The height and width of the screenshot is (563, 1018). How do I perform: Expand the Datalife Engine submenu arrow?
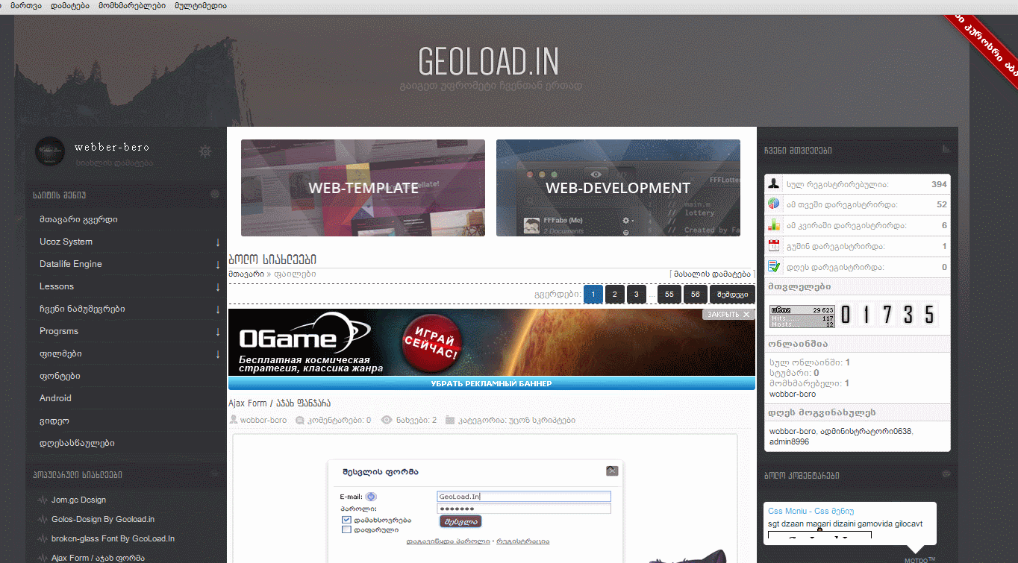[218, 265]
